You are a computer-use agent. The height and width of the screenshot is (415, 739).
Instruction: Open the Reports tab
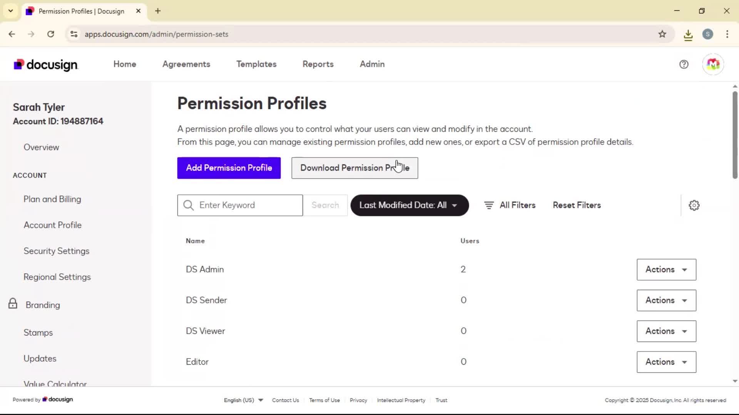pos(318,64)
